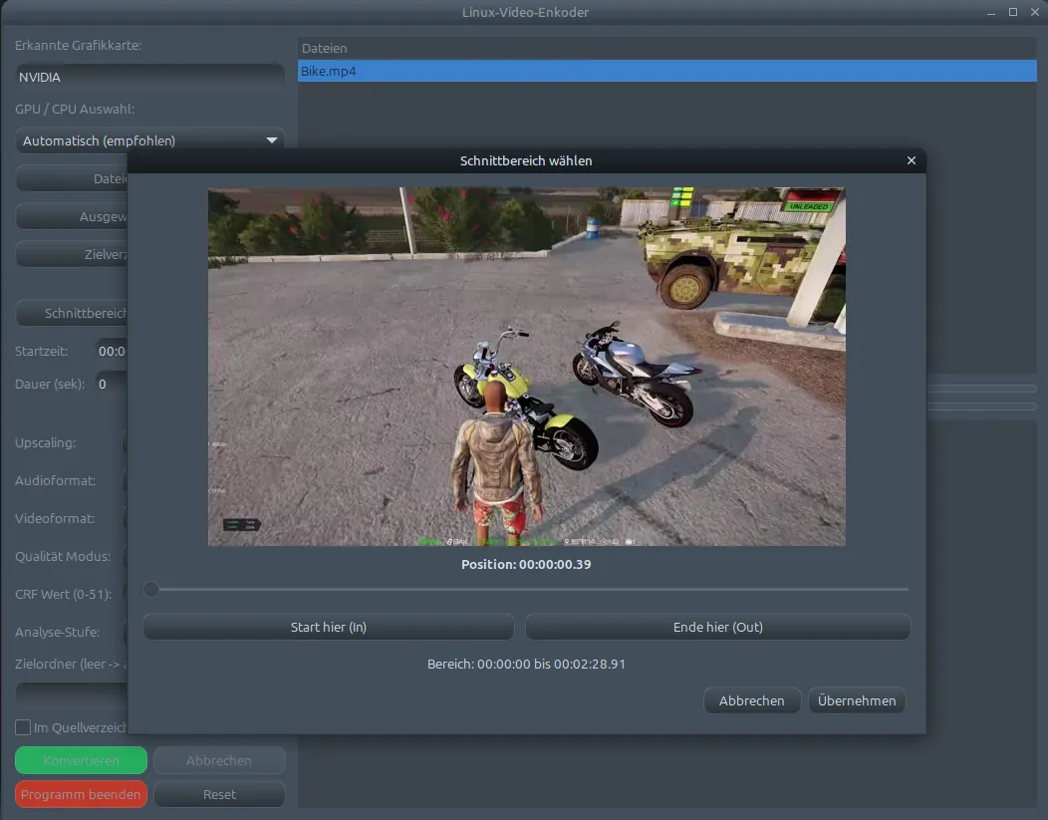This screenshot has width=1048, height=820.
Task: Click the Position 00:00:00.39 label
Action: (x=526, y=564)
